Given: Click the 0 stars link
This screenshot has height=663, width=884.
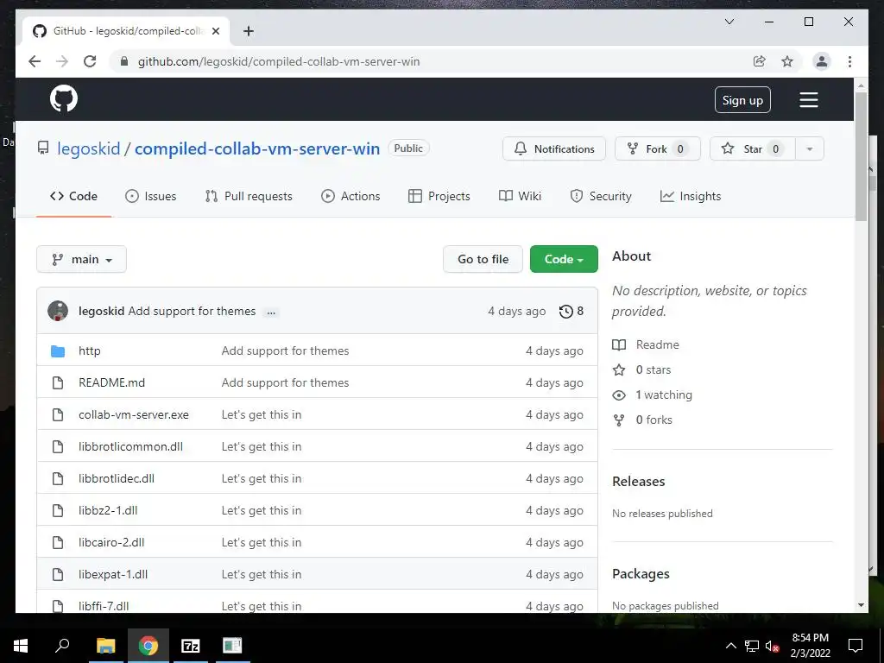Looking at the screenshot, I should 654,369.
